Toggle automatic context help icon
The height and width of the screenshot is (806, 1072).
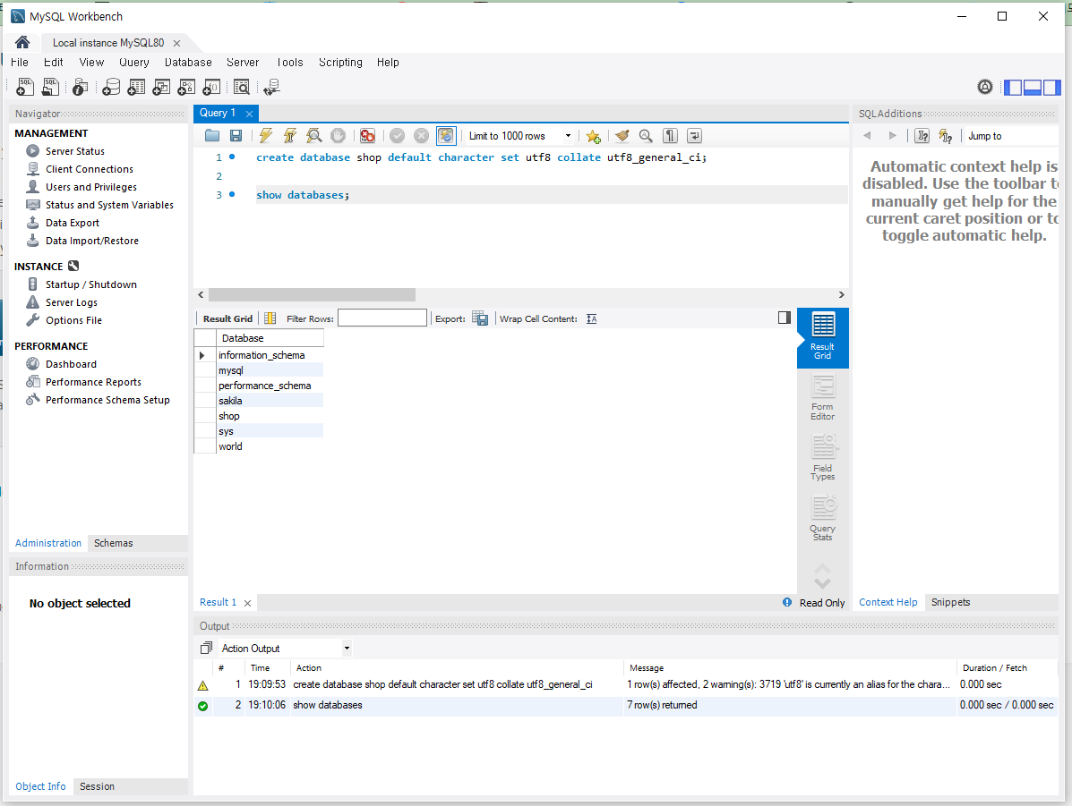point(946,136)
